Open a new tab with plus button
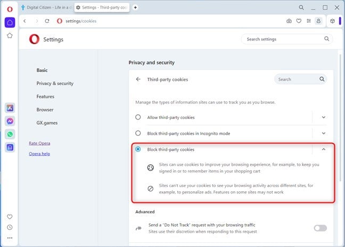 [x=135, y=7]
